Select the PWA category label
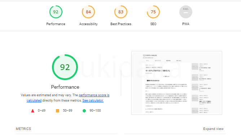Screen dimensions: 241x135 (x=186, y=24)
